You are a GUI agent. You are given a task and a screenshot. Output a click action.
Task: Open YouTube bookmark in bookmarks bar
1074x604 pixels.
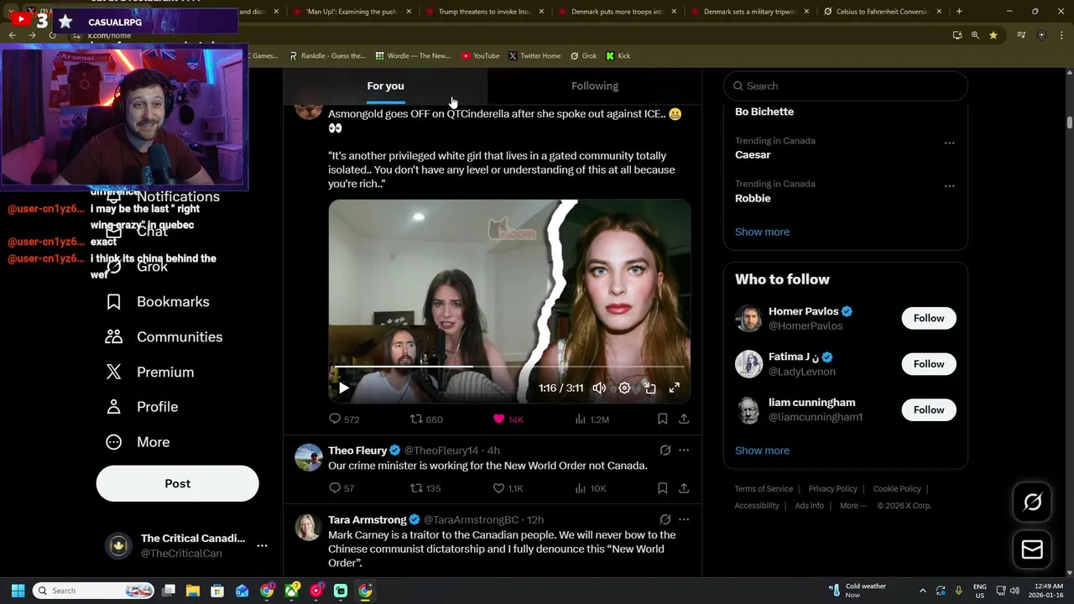[480, 56]
